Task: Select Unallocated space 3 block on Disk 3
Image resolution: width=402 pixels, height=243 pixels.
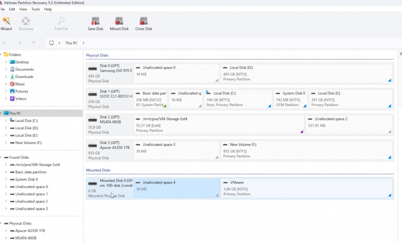Action: tap(177, 150)
